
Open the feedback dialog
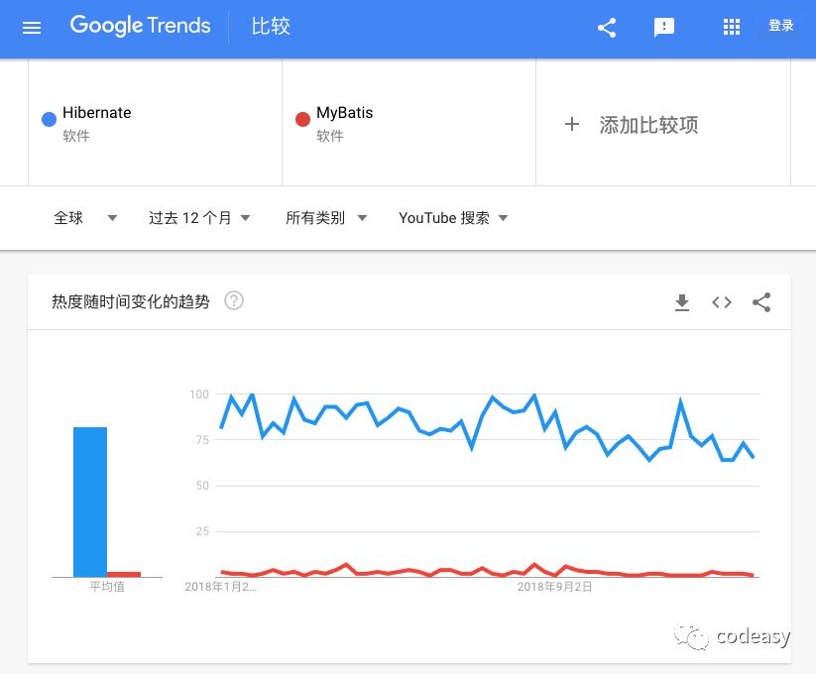tap(664, 28)
